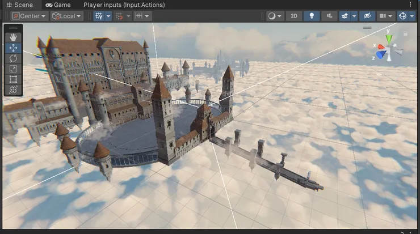The height and width of the screenshot is (234, 420).
Task: Toggle hidden objects visibility eye icon
Action: point(367,16)
